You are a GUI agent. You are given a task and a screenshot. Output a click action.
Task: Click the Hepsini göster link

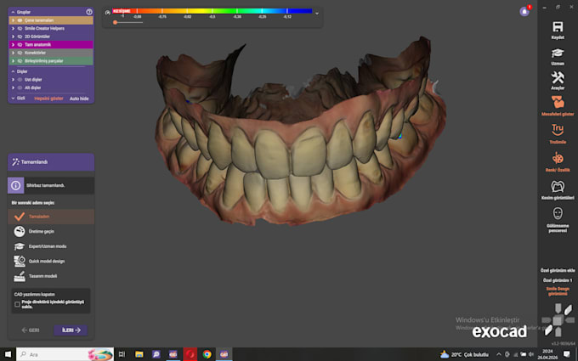48,99
